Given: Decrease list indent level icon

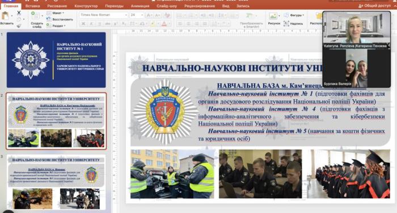Looking at the screenshot, I should (x=203, y=16).
